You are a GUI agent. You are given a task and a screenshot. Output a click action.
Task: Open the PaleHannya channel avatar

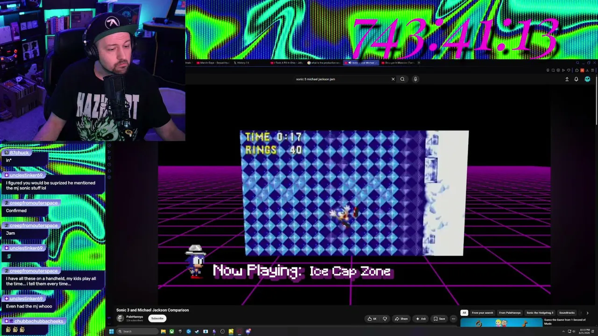point(120,318)
